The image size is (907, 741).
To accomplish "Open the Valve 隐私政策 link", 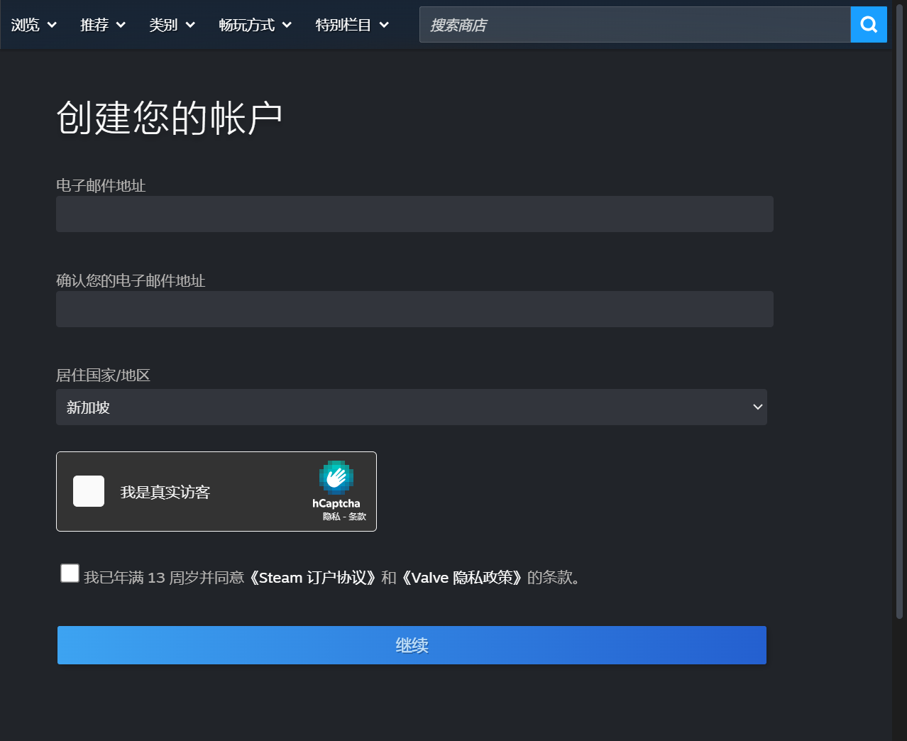I will pyautogui.click(x=462, y=578).
